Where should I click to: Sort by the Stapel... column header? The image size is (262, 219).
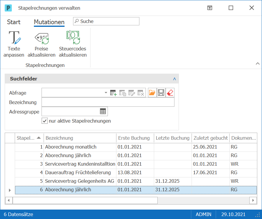click(x=29, y=138)
